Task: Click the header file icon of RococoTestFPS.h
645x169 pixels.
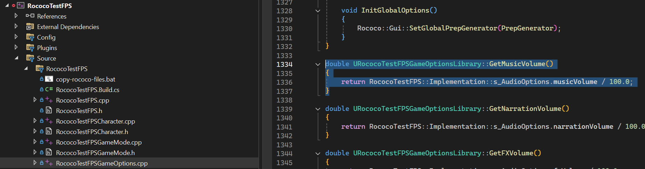Action: pyautogui.click(x=49, y=111)
